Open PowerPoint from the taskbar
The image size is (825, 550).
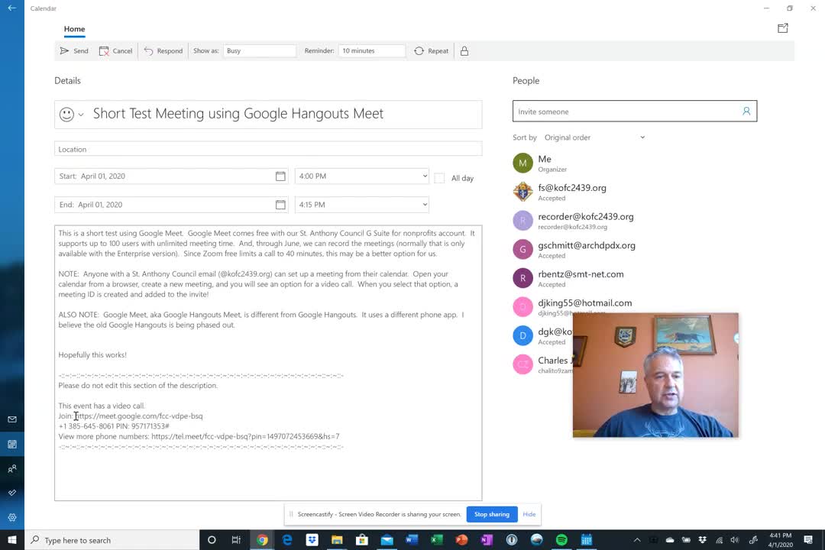461,540
